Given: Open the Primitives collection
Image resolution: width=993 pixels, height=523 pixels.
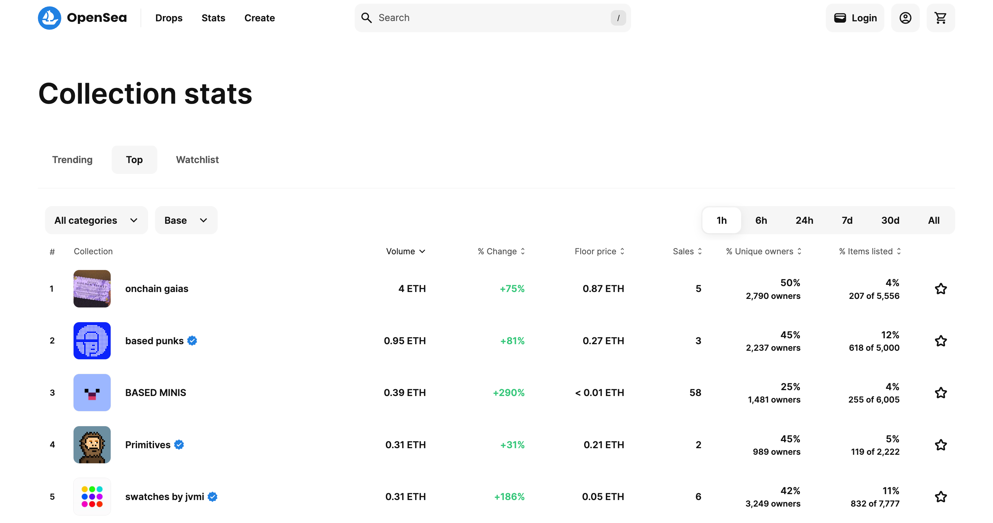Looking at the screenshot, I should point(148,445).
